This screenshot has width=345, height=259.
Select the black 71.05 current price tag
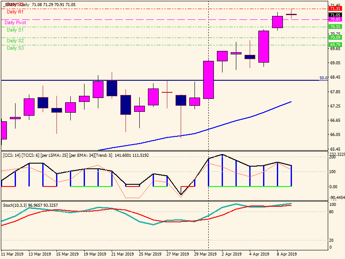[x=335, y=14]
